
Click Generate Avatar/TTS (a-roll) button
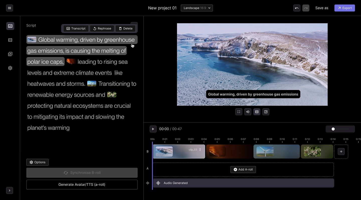pyautogui.click(x=82, y=184)
